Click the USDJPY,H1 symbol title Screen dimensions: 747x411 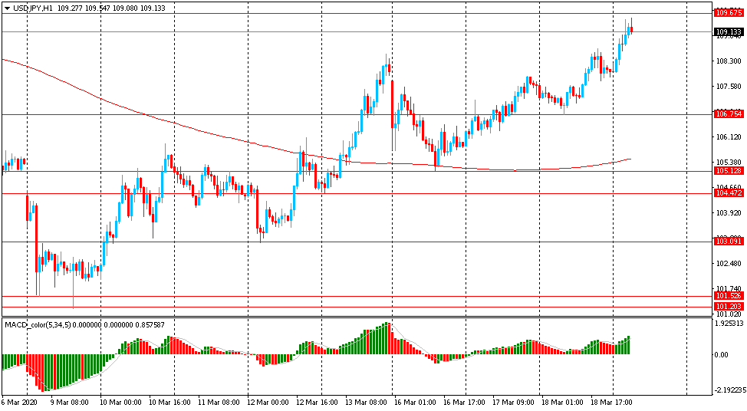(33, 8)
